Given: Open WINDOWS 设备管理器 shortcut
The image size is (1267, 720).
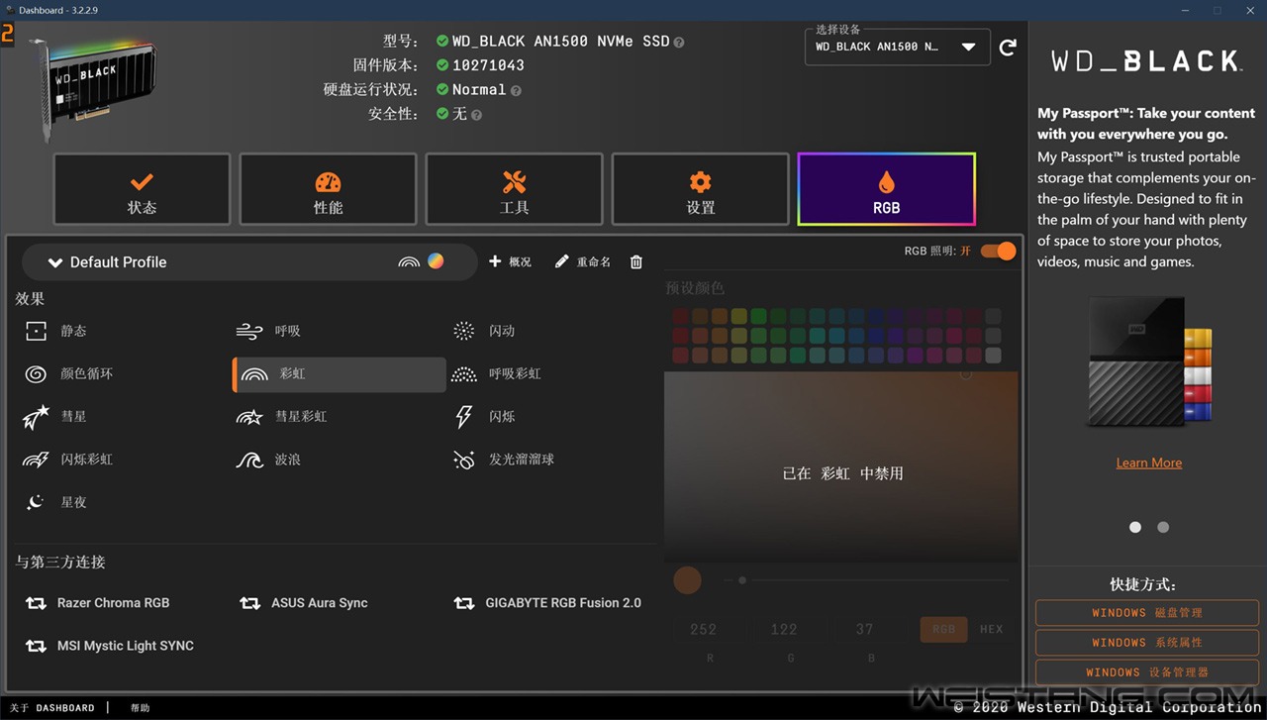Looking at the screenshot, I should [x=1147, y=672].
